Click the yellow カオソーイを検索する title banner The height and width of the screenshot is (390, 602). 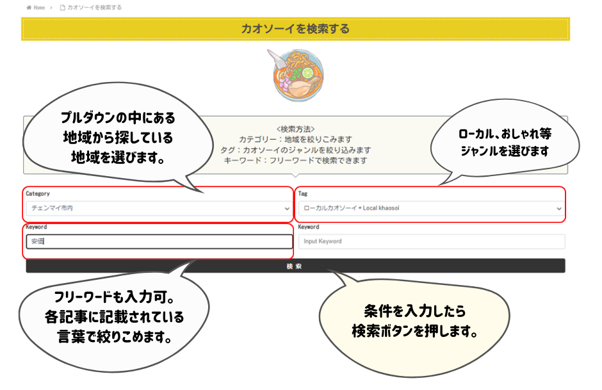(x=295, y=29)
